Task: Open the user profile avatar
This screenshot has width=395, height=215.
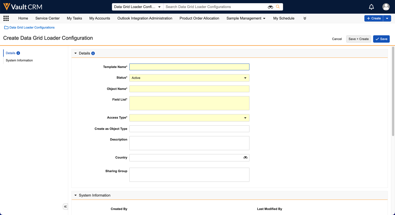Action: click(386, 7)
